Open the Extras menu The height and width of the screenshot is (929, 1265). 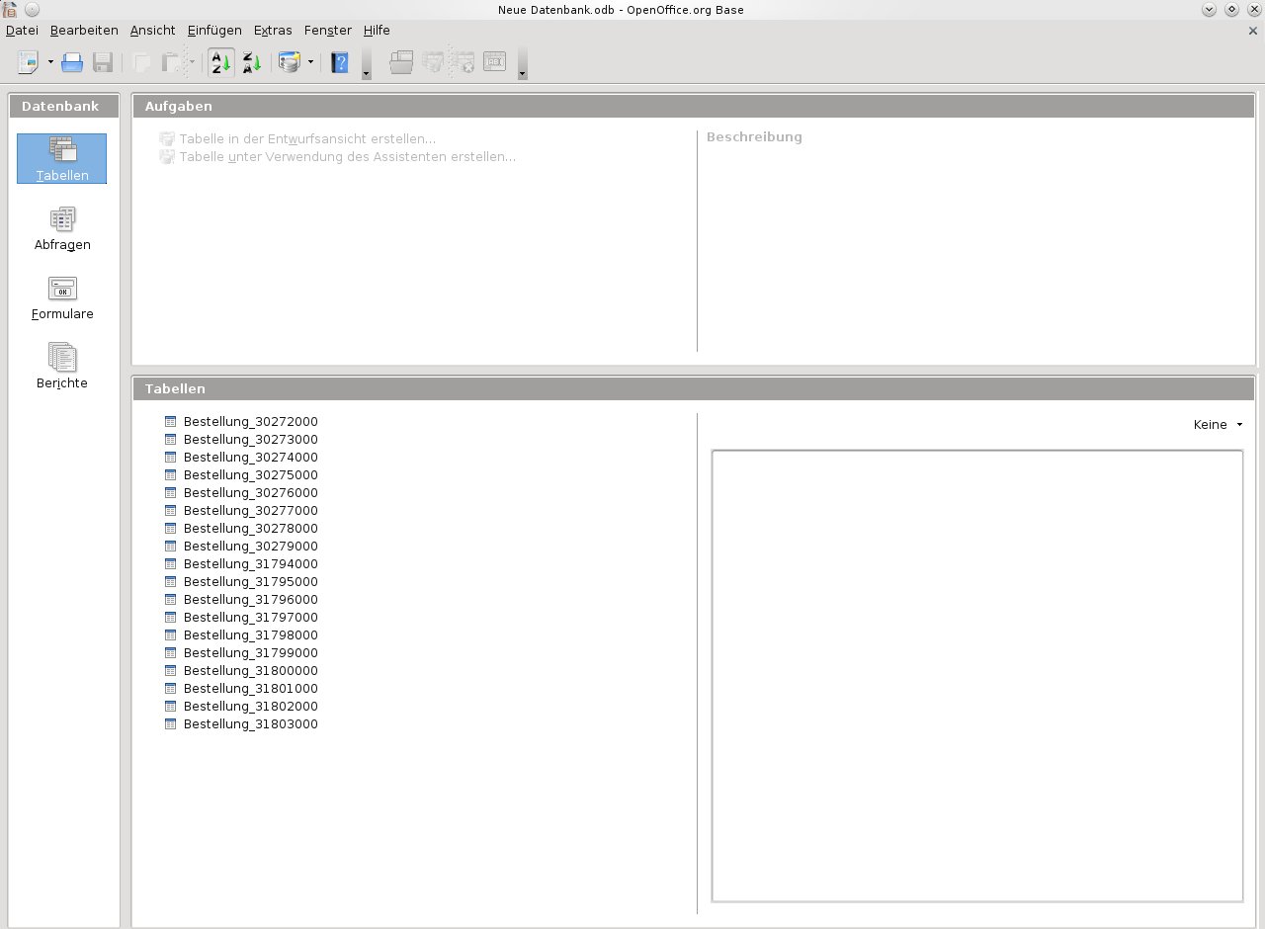coord(273,31)
